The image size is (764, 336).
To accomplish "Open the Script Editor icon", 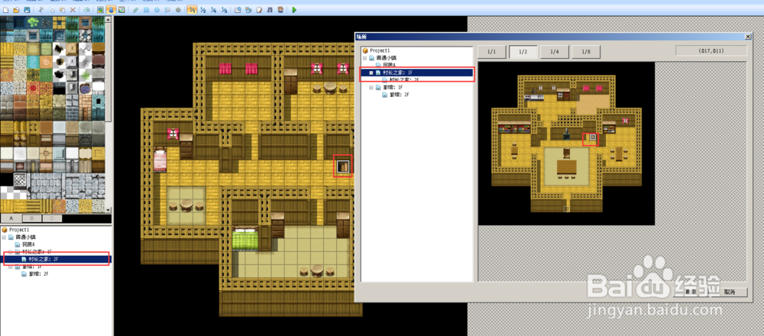I will 259,10.
